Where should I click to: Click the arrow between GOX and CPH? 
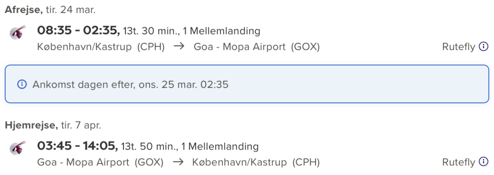tap(178, 162)
